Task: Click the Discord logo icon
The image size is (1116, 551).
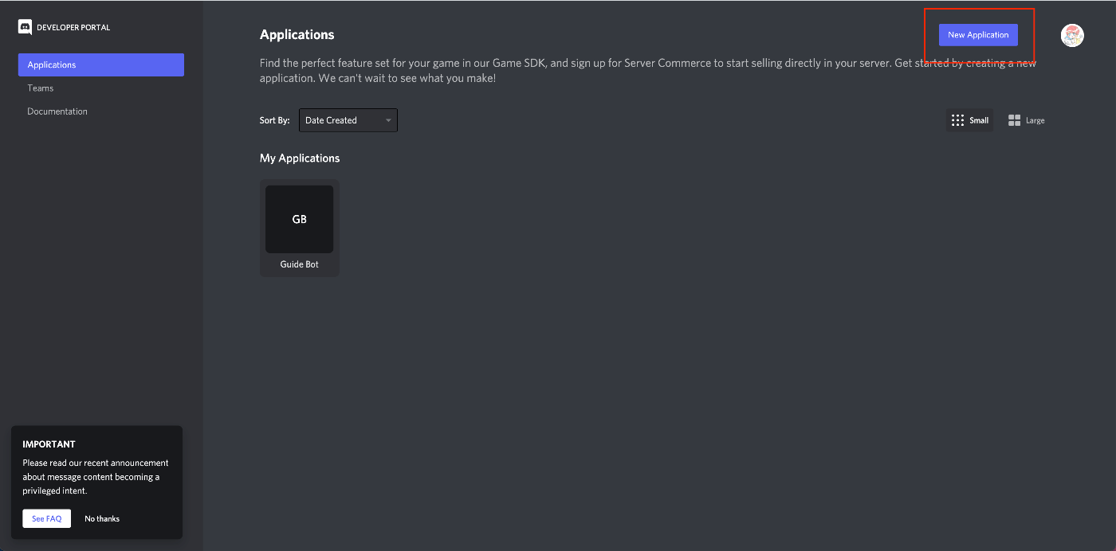Action: [25, 27]
